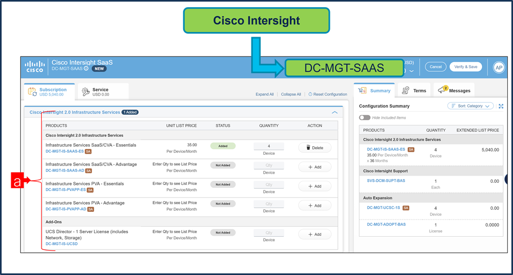513x275 pixels.
Task: Open info icon next to DC-MGT-SAAS
Action: 86,69
